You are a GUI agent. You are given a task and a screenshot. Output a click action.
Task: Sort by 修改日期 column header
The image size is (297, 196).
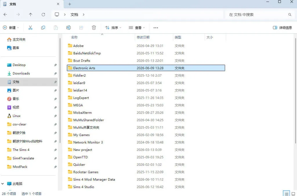pos(143,37)
